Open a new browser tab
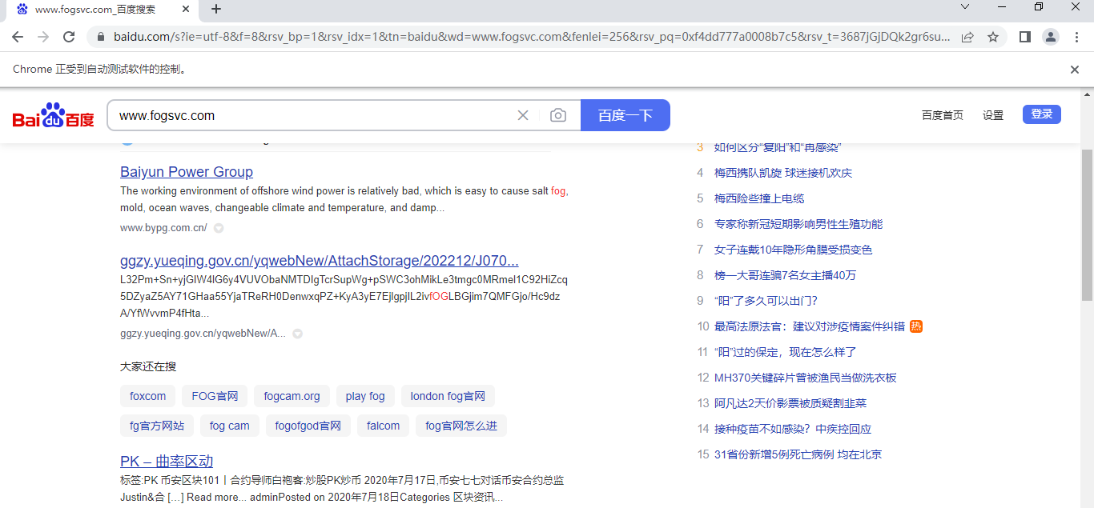The width and height of the screenshot is (1094, 508). (216, 10)
